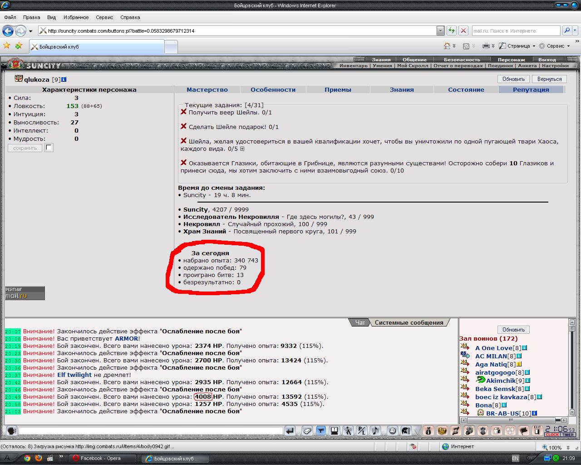Click private message arrow icon next to Akimchik
Screen dimensions: 581x465
click(464, 380)
